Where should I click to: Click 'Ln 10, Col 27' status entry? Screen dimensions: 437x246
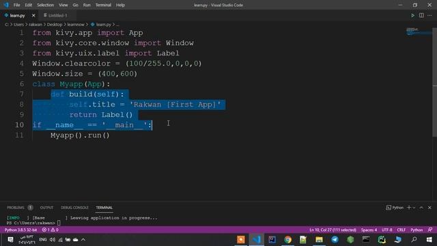click(x=333, y=230)
